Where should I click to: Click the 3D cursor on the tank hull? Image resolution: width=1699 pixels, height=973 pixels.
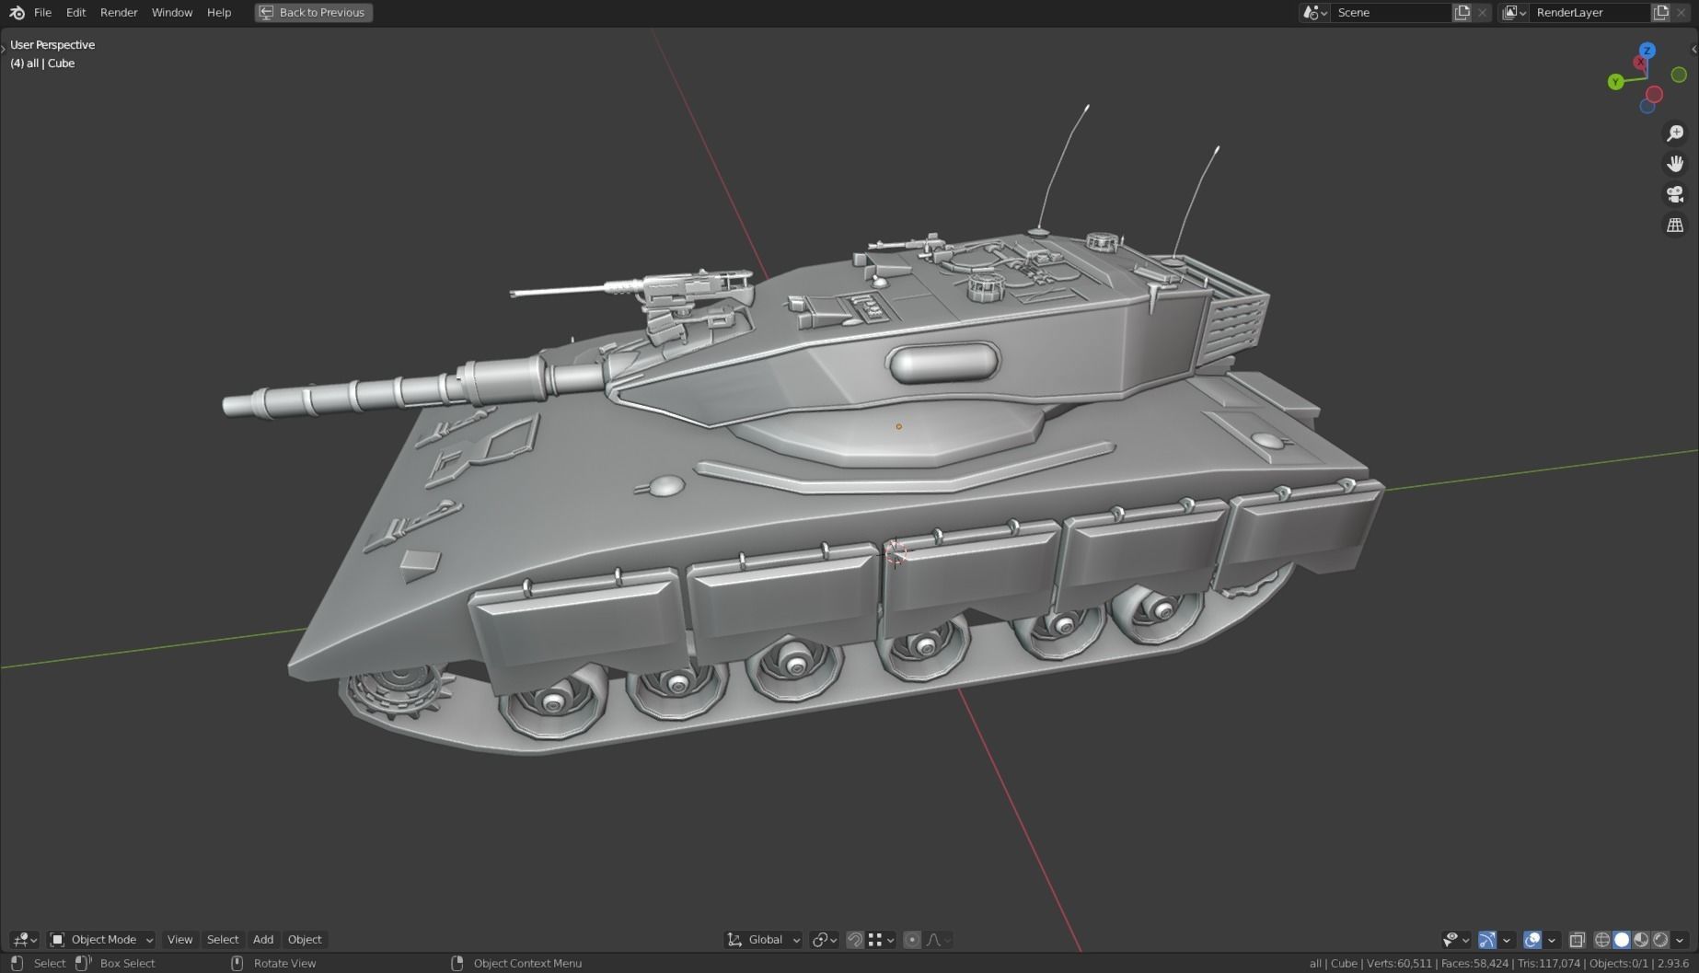pyautogui.click(x=896, y=553)
